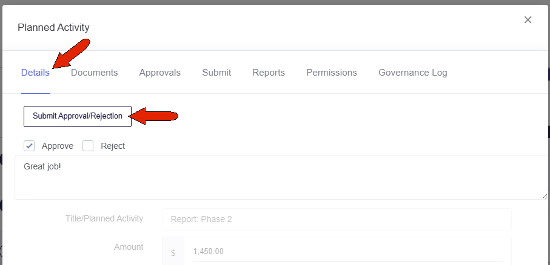View the Reports tab
This screenshot has height=265, width=550.
[269, 73]
